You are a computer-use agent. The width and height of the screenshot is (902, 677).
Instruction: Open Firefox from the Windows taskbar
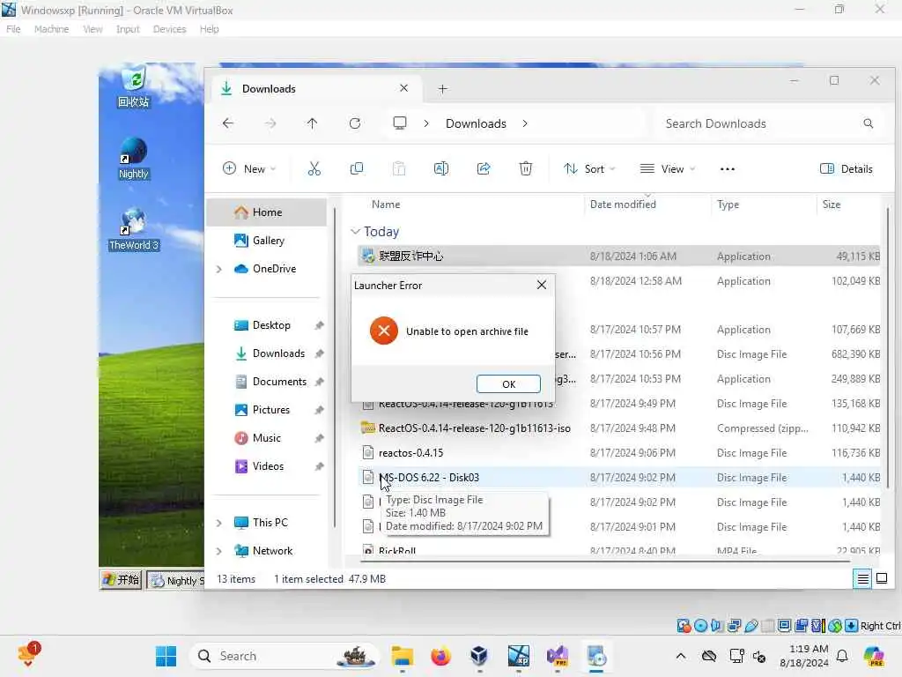440,656
